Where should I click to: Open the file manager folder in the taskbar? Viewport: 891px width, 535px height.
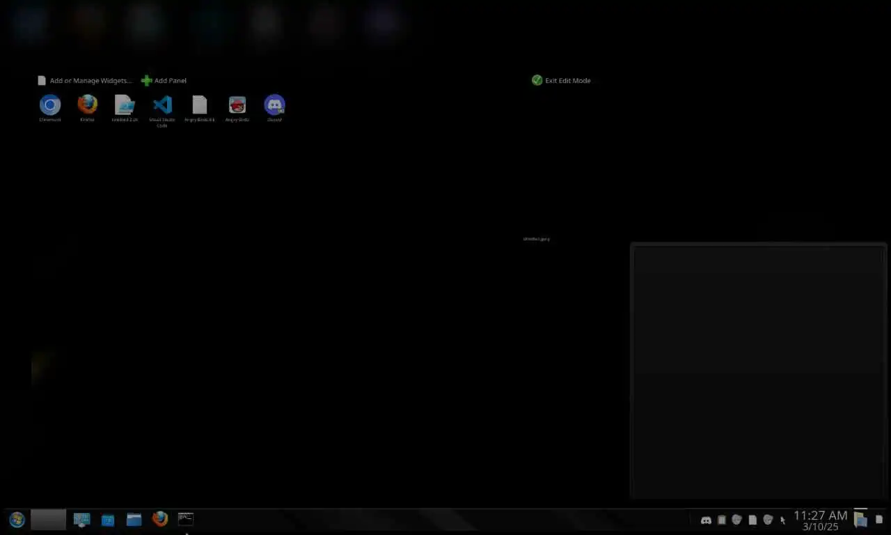[134, 520]
